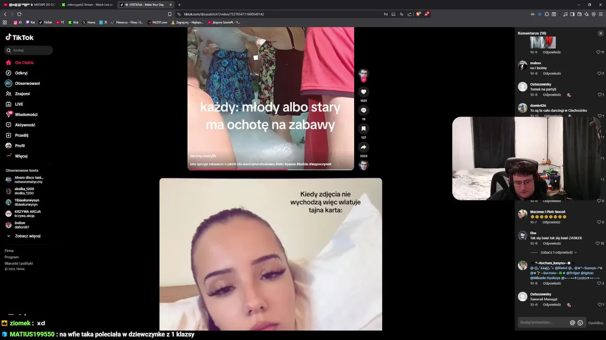Switch to the MIXTAPE YouTube tab
The width and height of the screenshot is (606, 340).
pos(29,5)
